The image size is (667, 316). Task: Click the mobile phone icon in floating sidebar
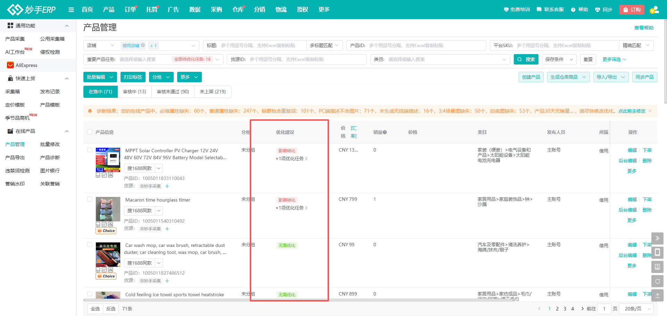pyautogui.click(x=657, y=253)
